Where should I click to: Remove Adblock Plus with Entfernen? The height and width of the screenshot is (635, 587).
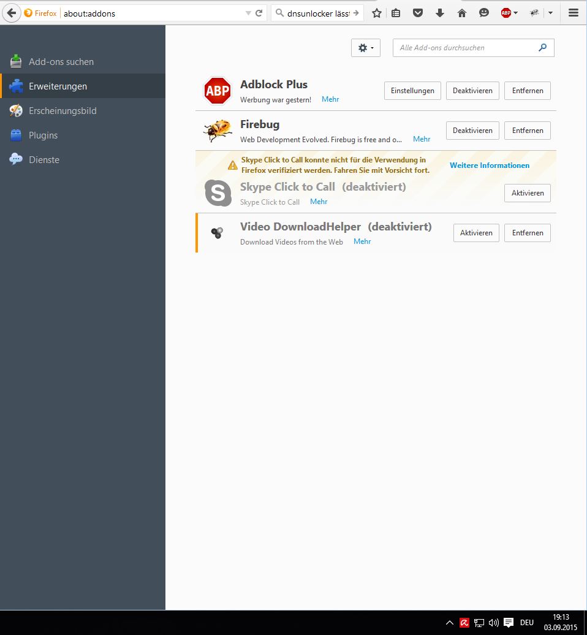coord(528,91)
